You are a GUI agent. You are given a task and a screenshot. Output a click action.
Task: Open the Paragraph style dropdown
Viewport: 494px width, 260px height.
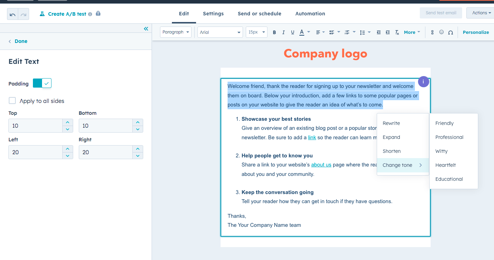[175, 32]
